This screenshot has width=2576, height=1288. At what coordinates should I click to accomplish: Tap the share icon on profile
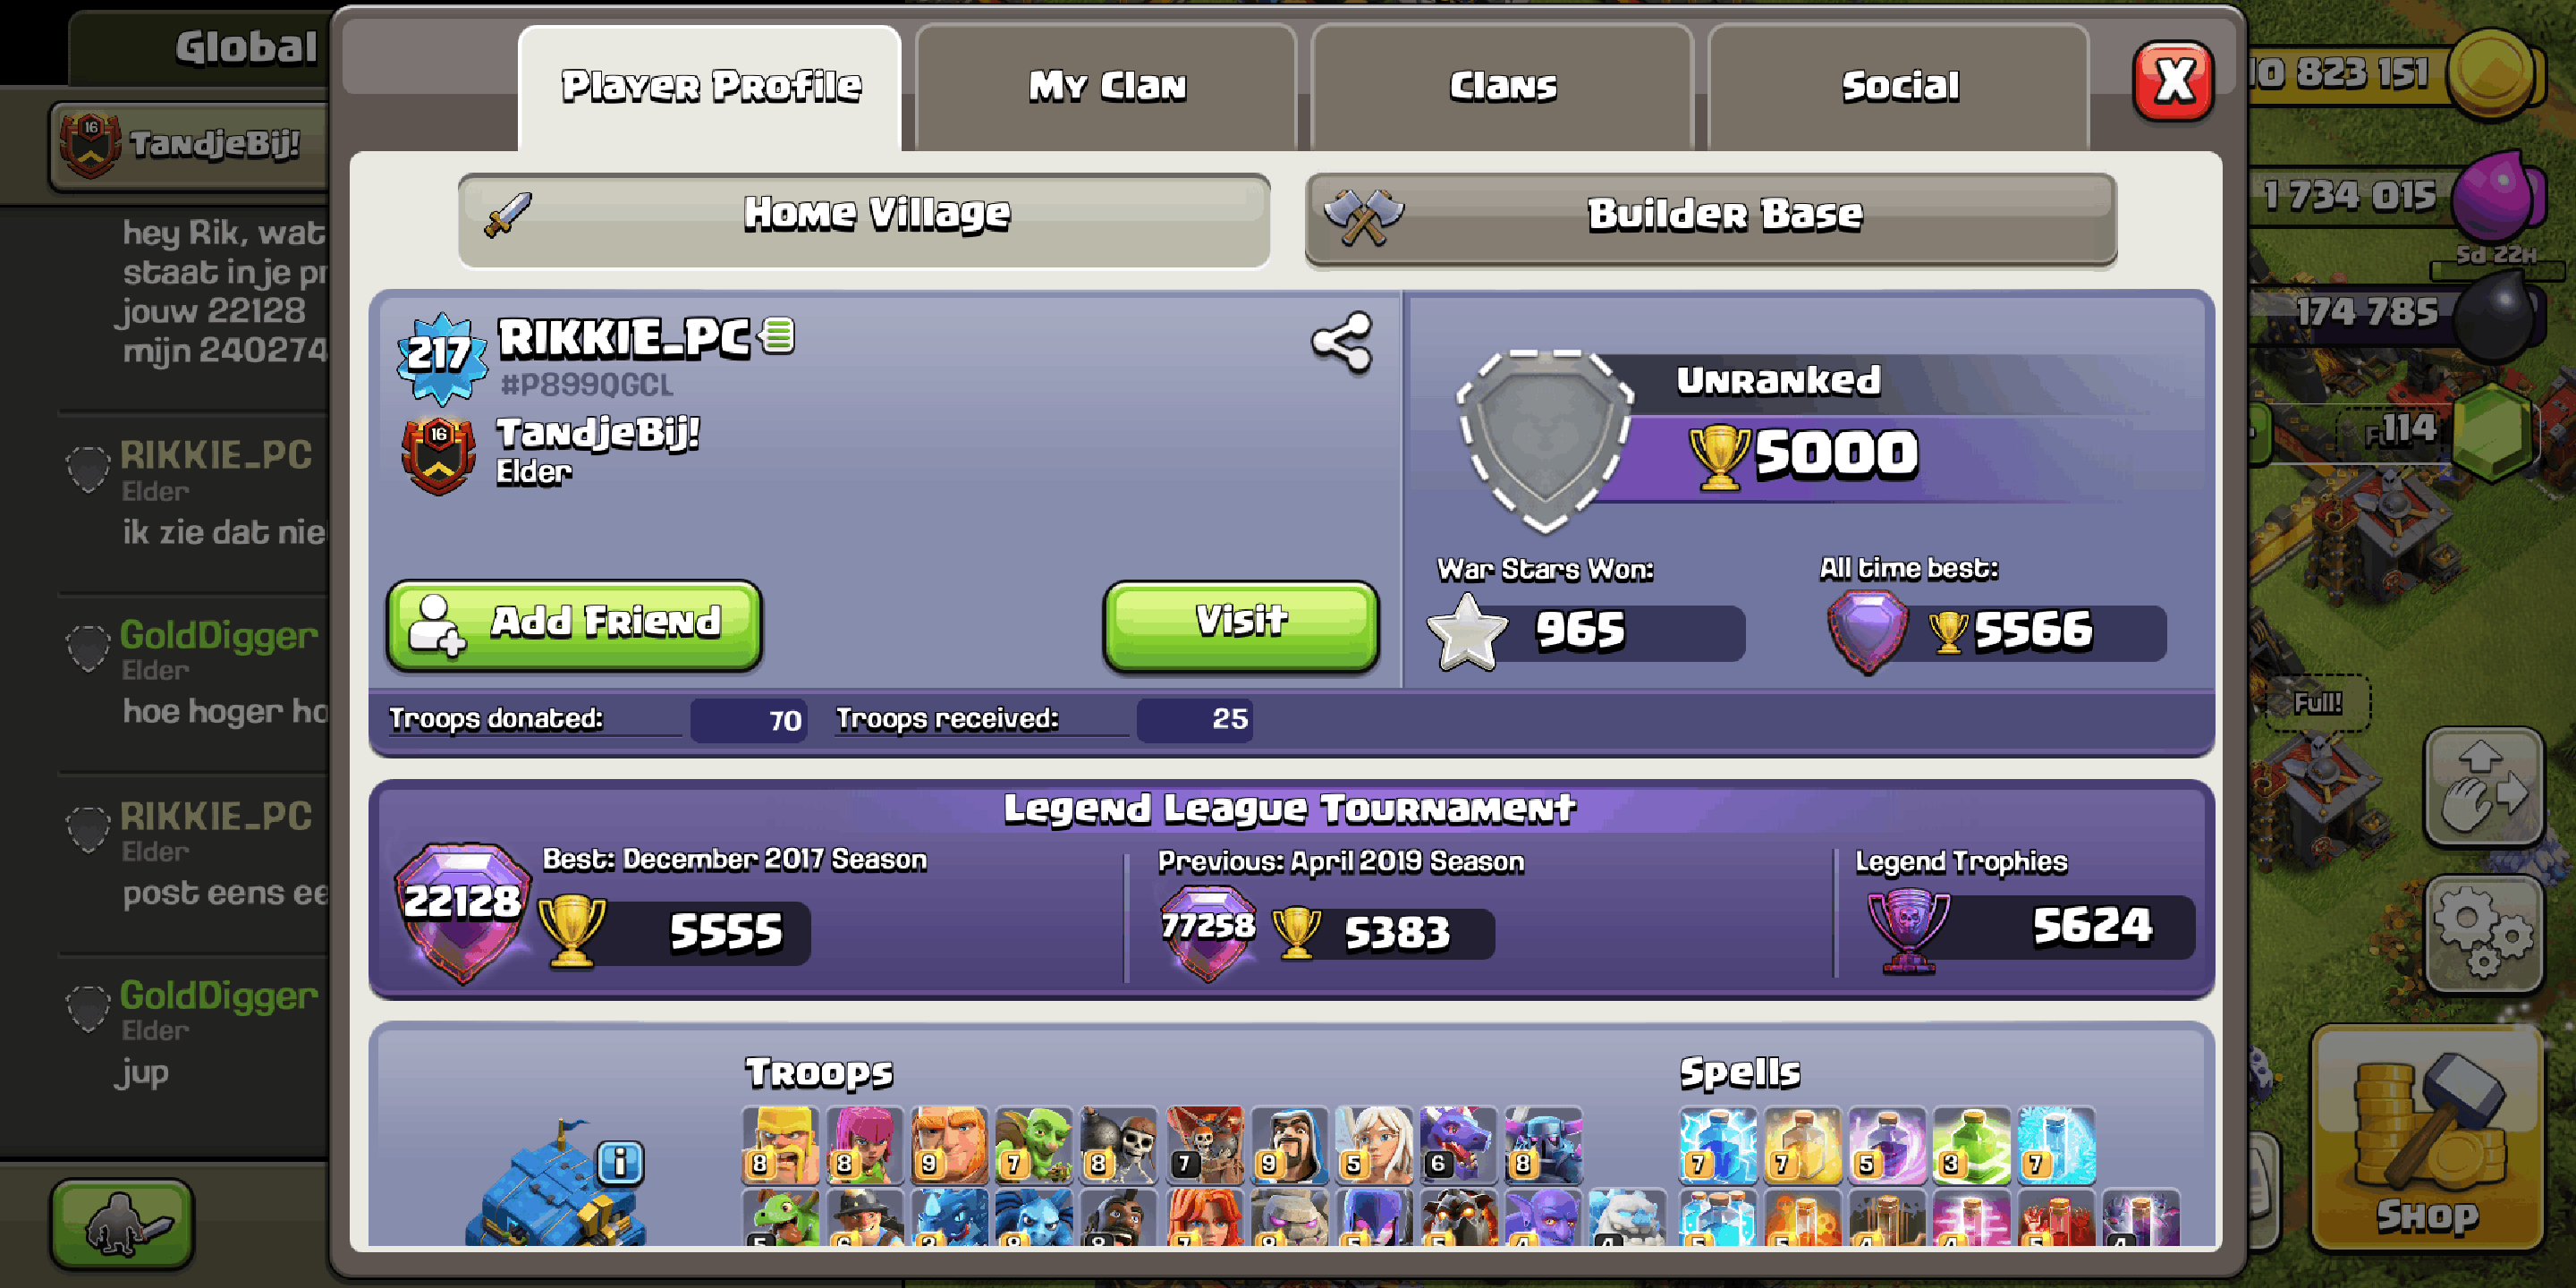point(1342,343)
